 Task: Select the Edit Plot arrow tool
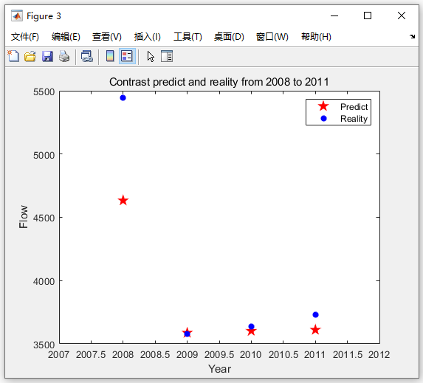pos(151,56)
